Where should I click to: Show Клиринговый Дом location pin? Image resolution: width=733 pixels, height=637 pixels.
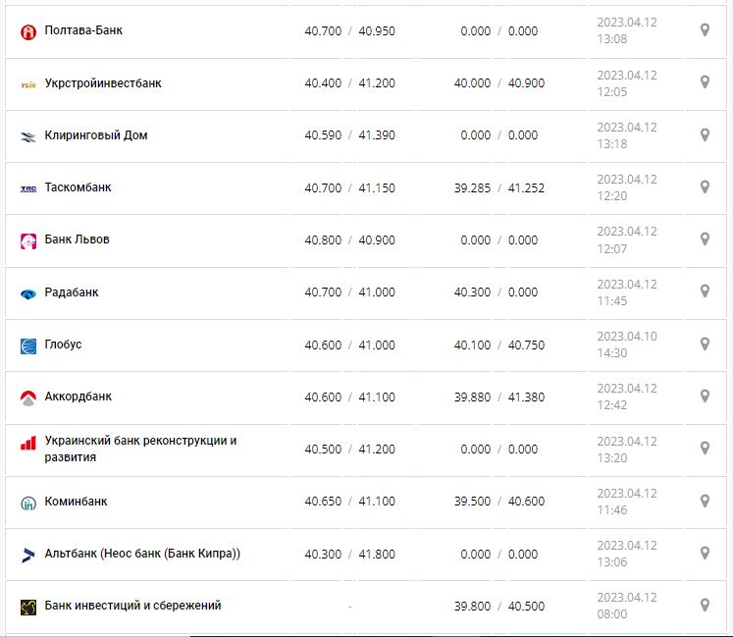point(705,134)
